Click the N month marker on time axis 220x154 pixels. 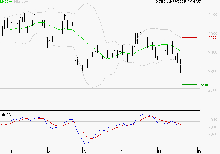[x=159, y=152]
